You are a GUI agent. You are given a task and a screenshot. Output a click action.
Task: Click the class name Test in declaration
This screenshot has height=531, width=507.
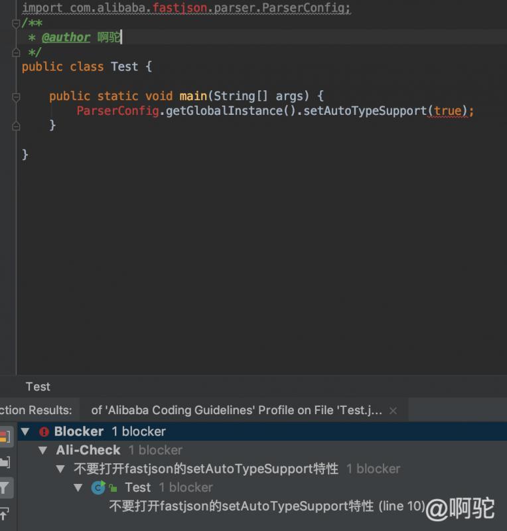pos(124,66)
